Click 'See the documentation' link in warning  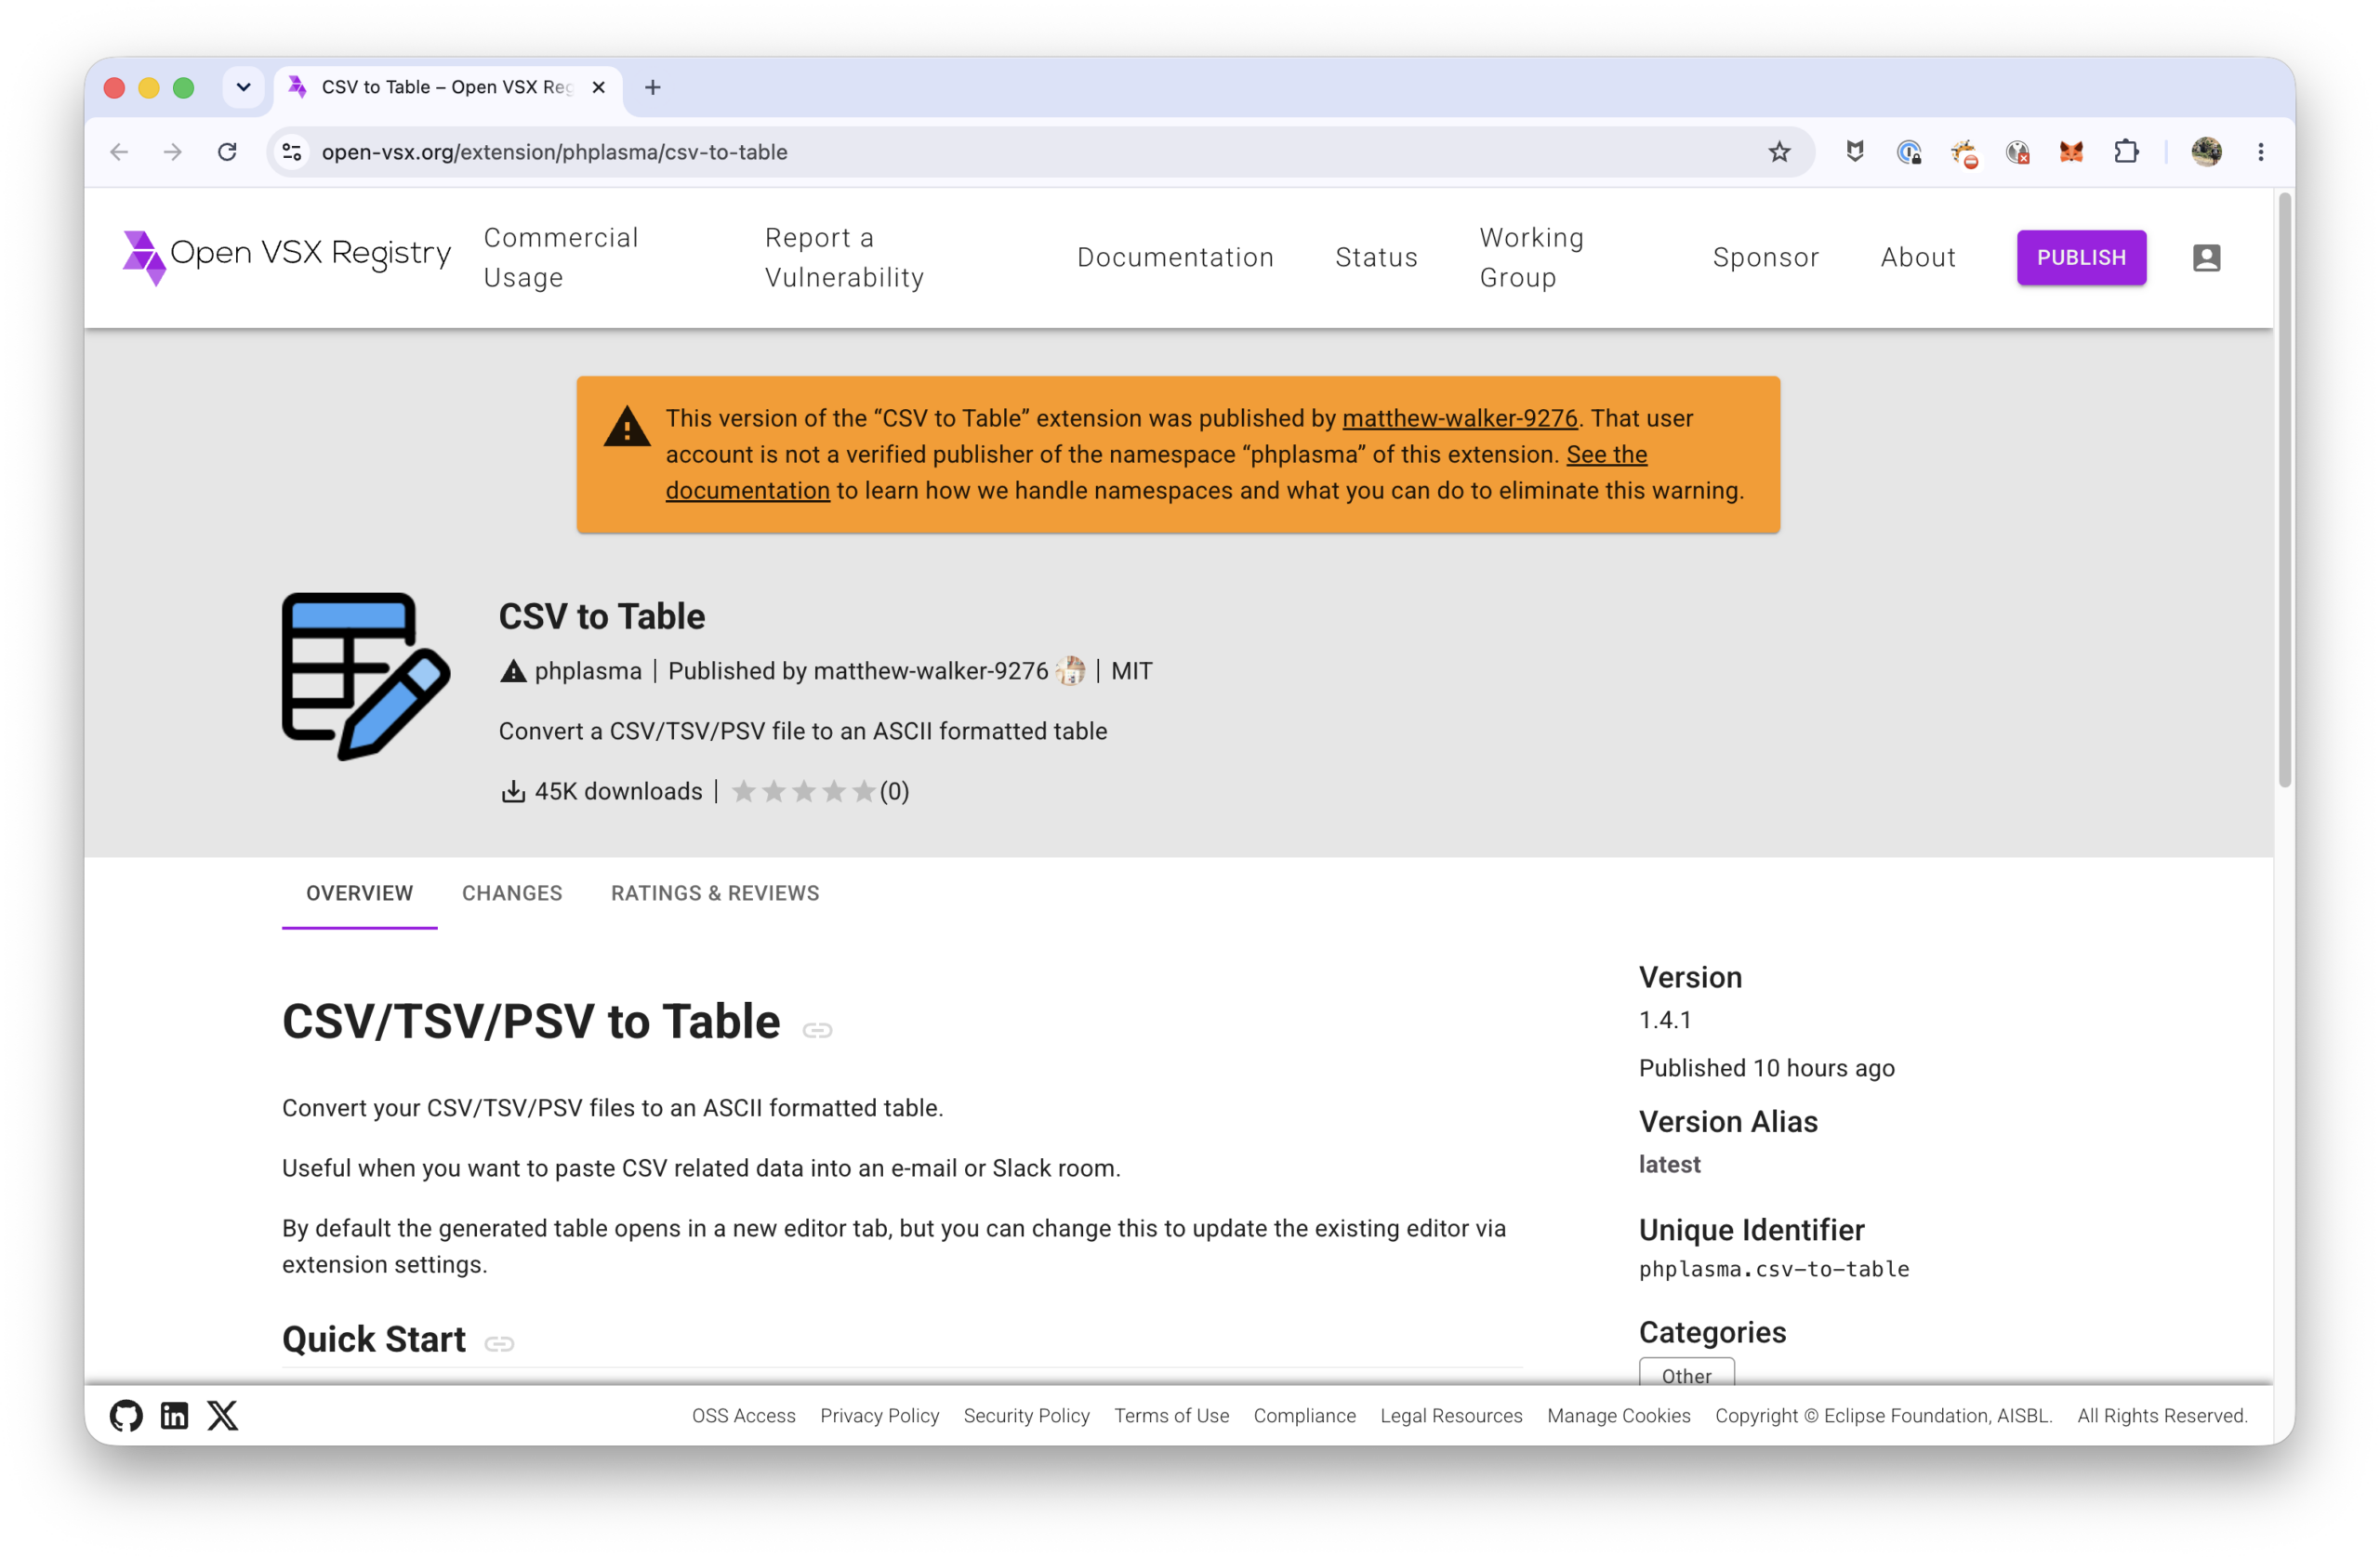click(1157, 472)
